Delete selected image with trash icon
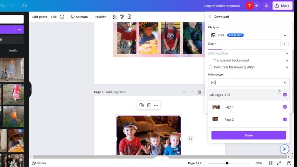The width and height of the screenshot is (297, 167). coord(148,105)
